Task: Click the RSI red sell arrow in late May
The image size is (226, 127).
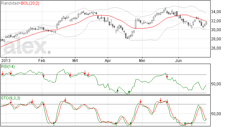Action: pos(167,76)
